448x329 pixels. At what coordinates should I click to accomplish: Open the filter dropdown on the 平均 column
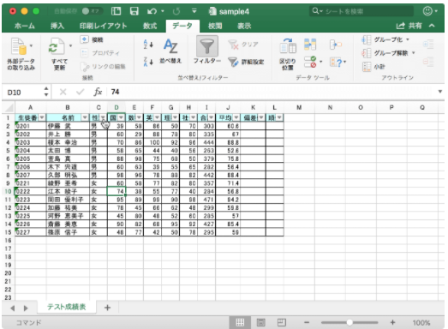pyautogui.click(x=236, y=117)
